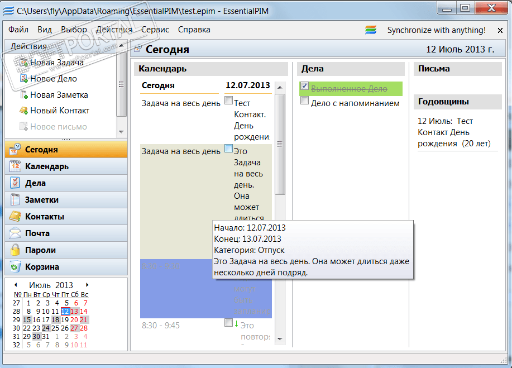Click the greyed Новое письмо icon
The image size is (512, 368).
[23, 126]
